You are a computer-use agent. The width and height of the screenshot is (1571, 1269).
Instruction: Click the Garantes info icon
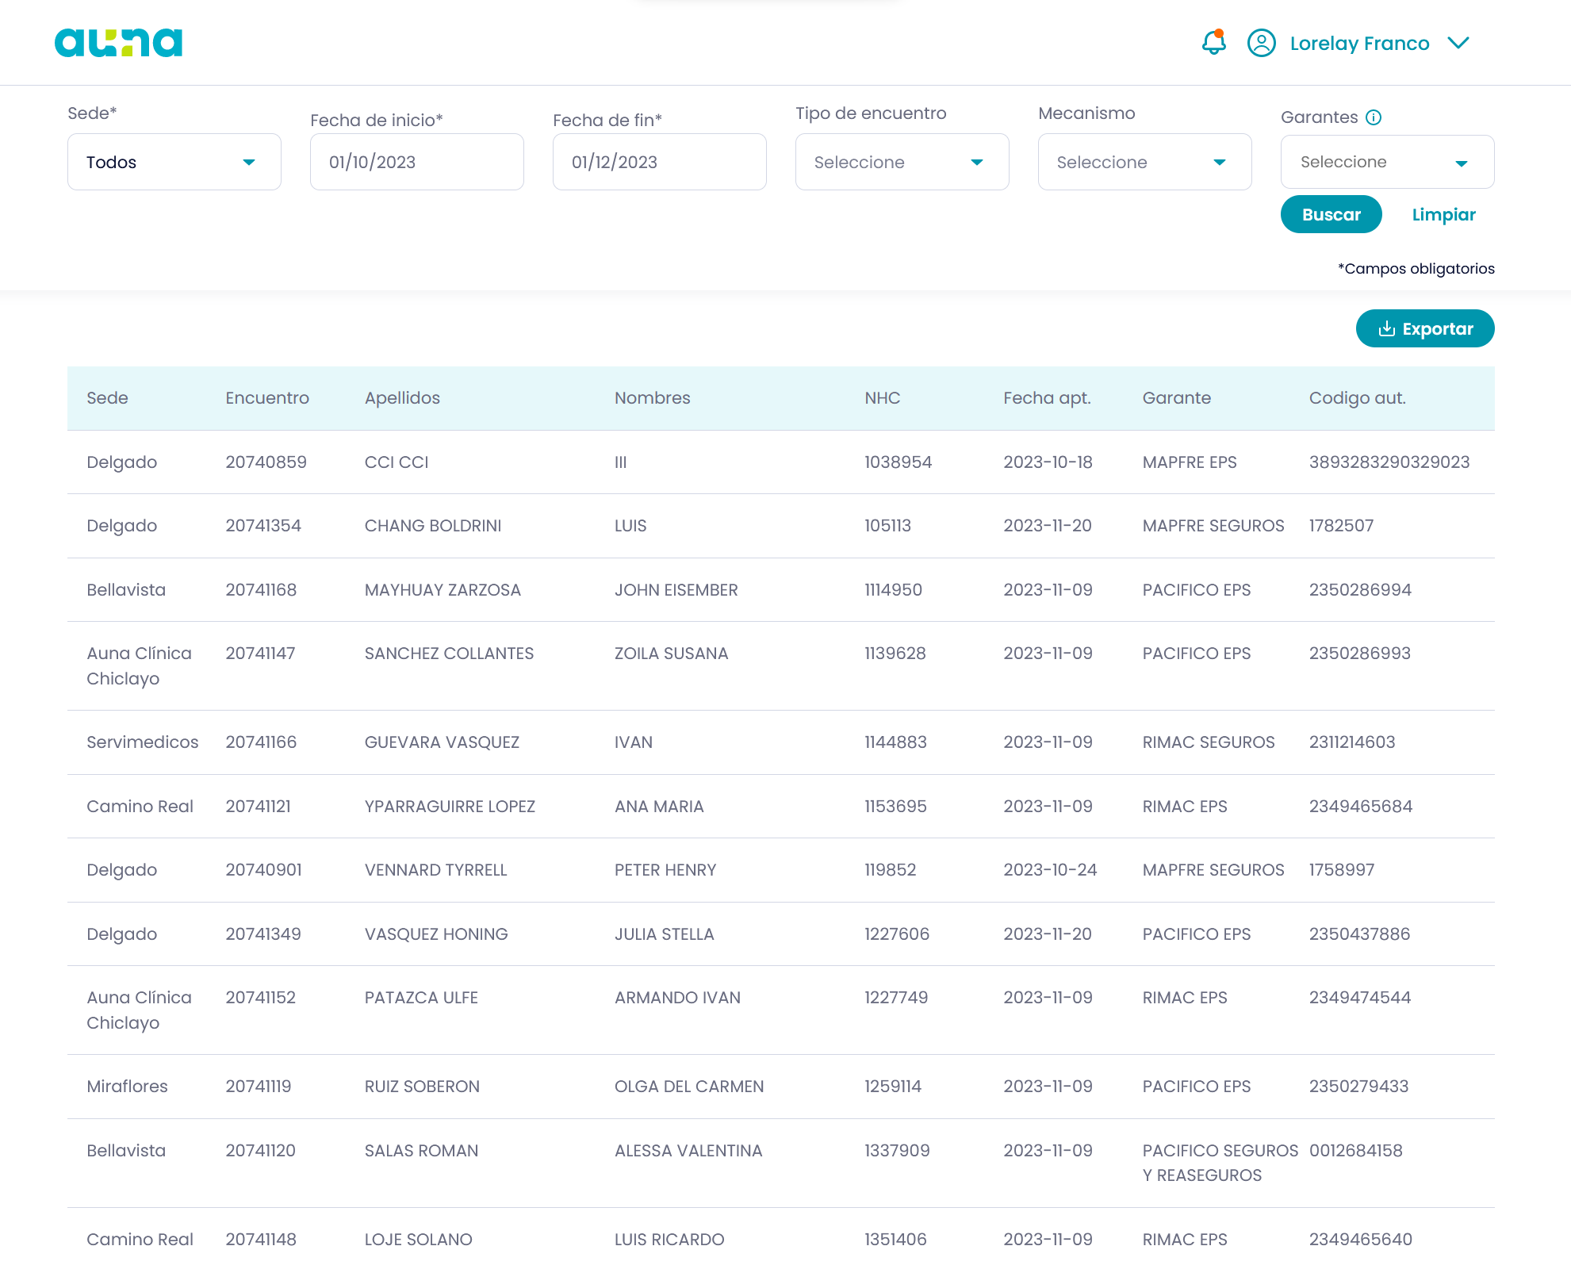[x=1374, y=117]
